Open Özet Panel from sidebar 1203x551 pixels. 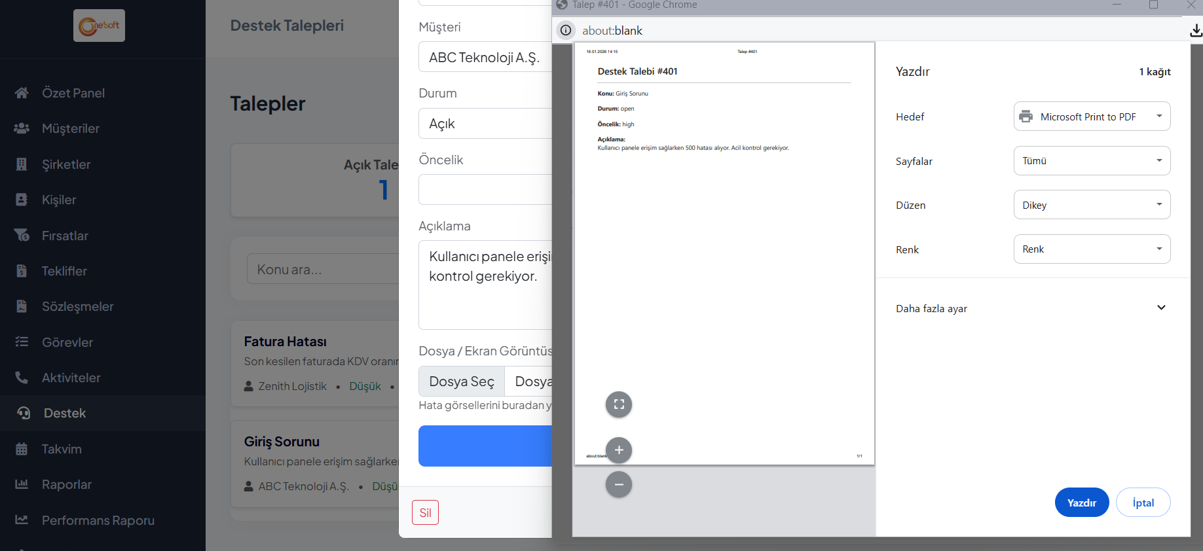pos(73,93)
